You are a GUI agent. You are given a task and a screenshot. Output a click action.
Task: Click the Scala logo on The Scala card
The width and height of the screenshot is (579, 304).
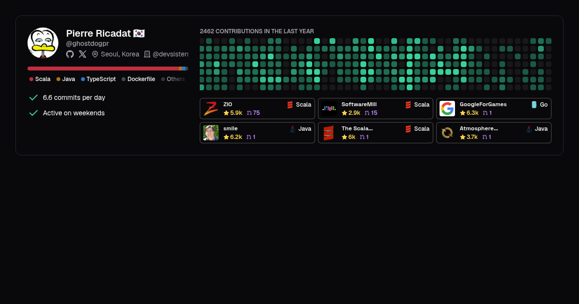(x=329, y=133)
